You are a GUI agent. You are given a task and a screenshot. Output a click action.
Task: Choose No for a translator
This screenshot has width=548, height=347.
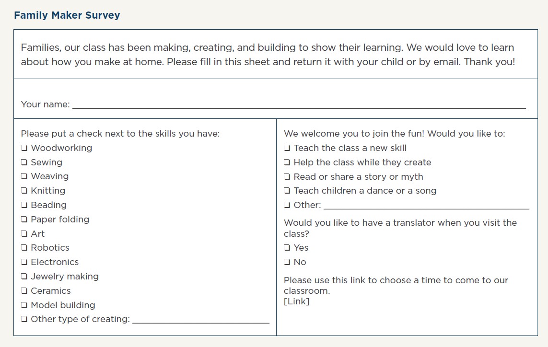(x=287, y=262)
